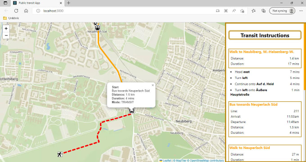306x162 pixels.
Task: Go to browser home page
Action: (26, 11)
